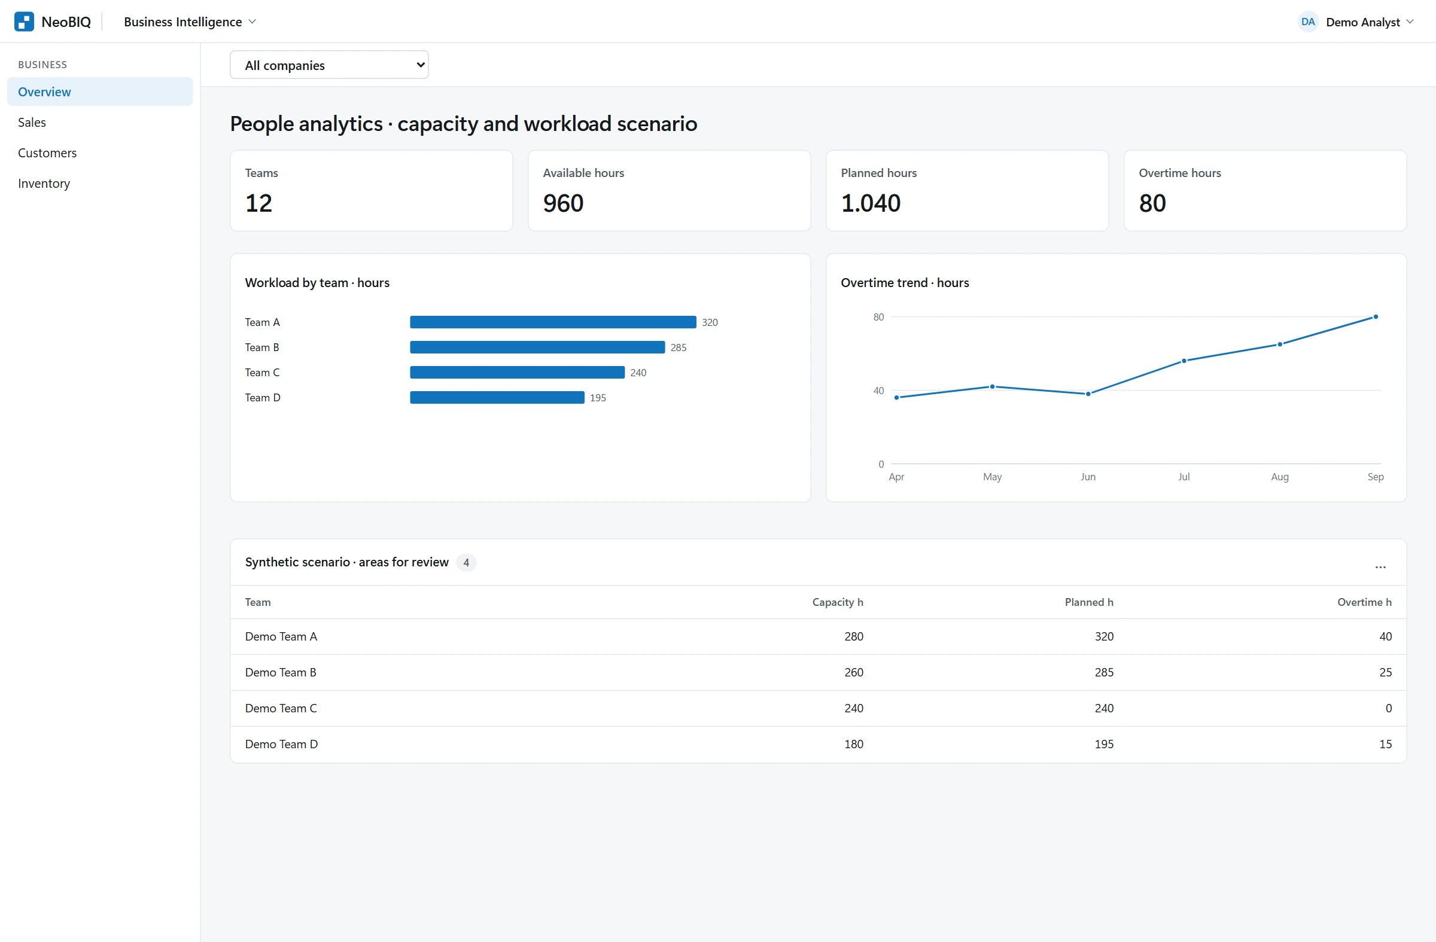Select the Jun point on overtime trend
Image resolution: width=1436 pixels, height=942 pixels.
pos(1088,394)
